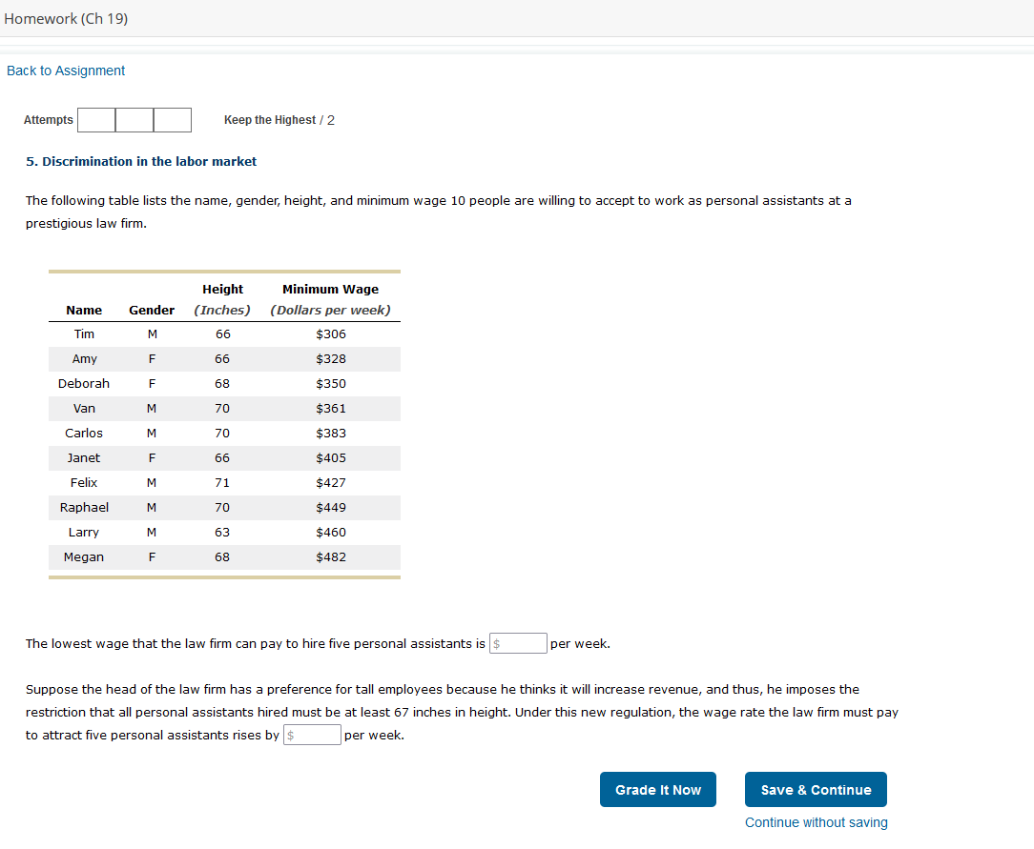Click the Back to Assignment link
The image size is (1034, 849).
pyautogui.click(x=65, y=71)
